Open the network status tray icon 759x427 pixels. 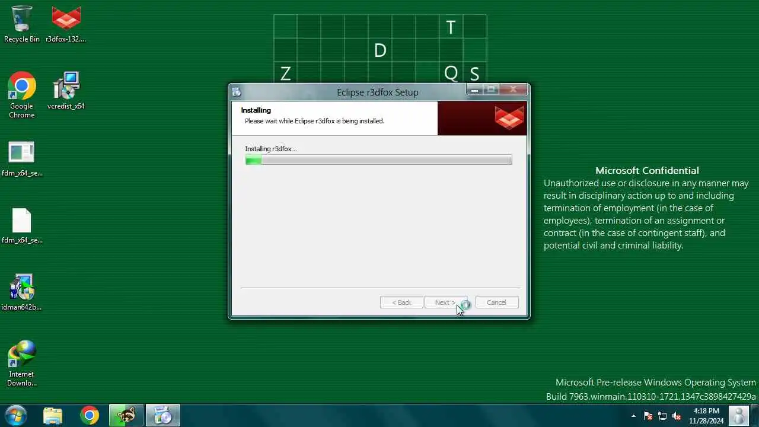click(662, 416)
